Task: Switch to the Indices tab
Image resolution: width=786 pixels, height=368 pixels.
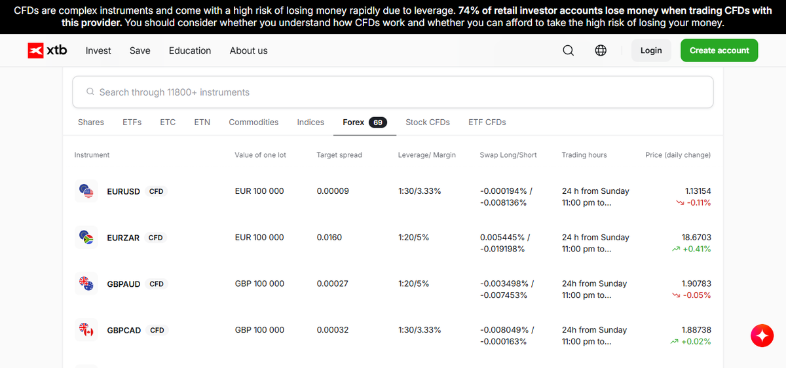Action: click(310, 122)
